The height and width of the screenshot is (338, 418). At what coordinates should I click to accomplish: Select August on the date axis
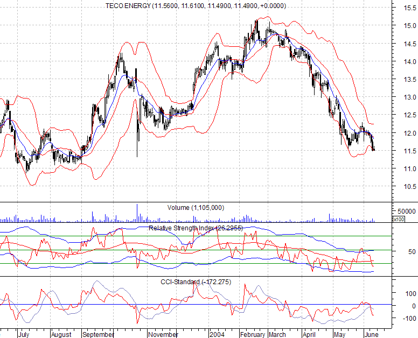coord(61,334)
